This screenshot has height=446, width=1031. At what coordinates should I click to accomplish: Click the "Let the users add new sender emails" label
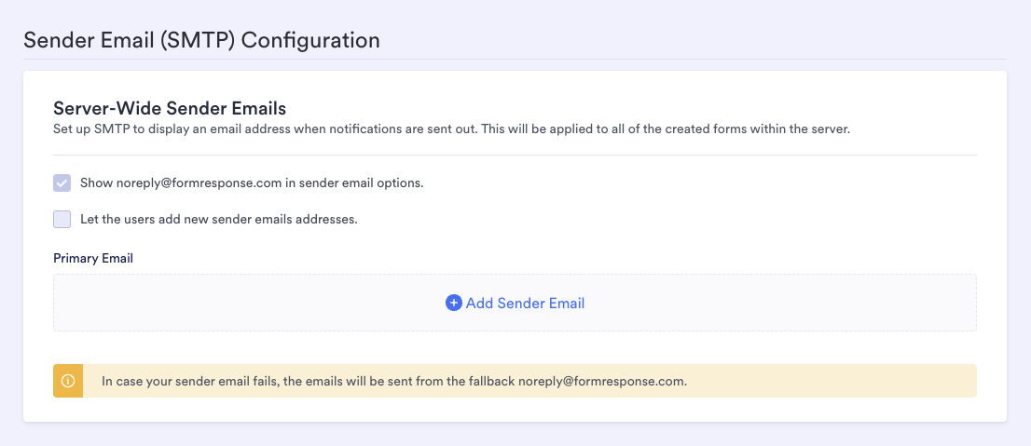pos(219,220)
